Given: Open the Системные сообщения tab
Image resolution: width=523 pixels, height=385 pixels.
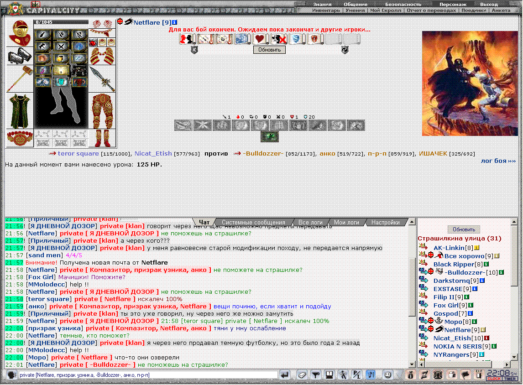Looking at the screenshot, I should coord(253,222).
